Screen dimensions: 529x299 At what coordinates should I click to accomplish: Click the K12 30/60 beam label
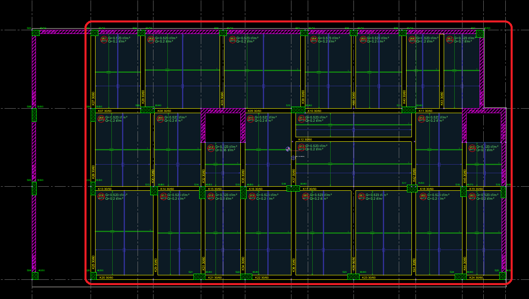click(x=305, y=140)
